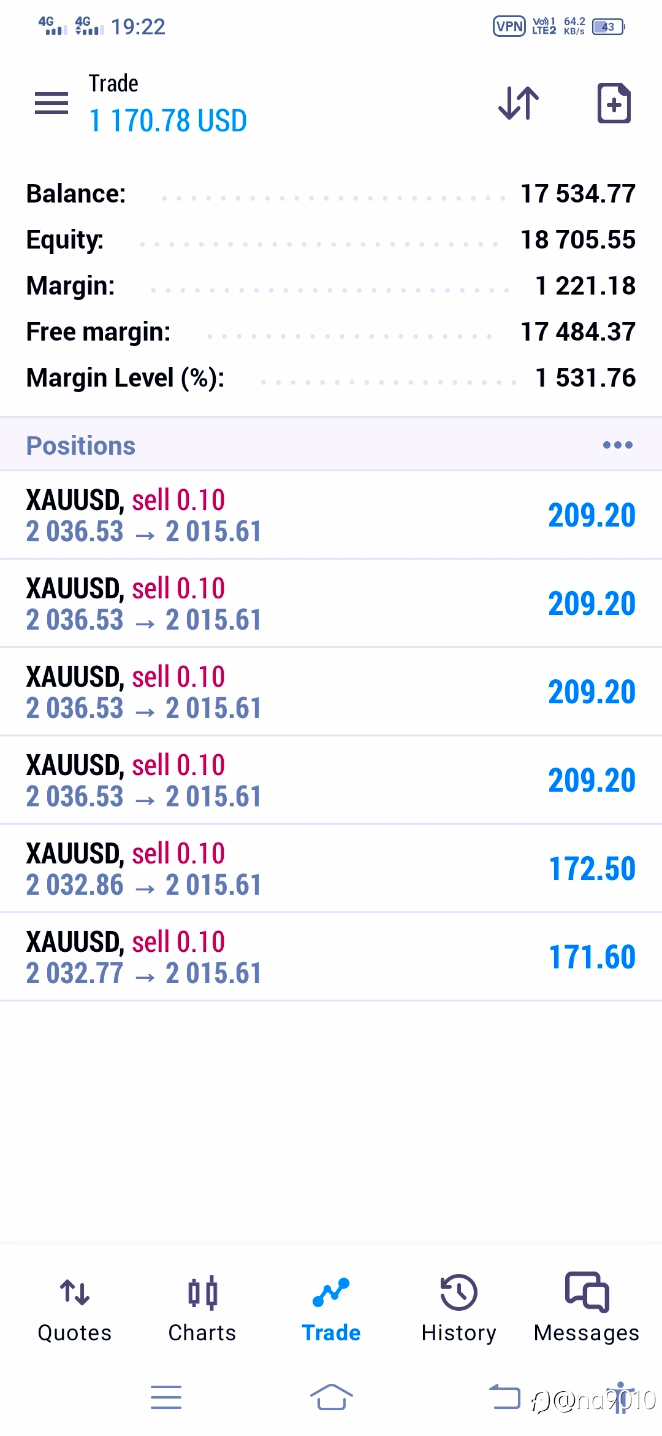The height and width of the screenshot is (1436, 662).
Task: Open the position with profit 172.50
Action: 331,868
